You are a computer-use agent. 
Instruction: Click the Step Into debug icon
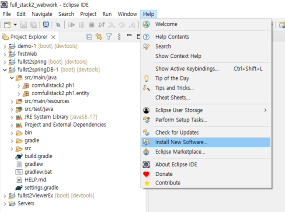tap(111, 25)
